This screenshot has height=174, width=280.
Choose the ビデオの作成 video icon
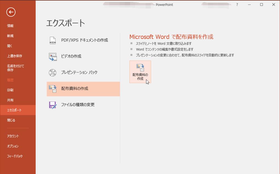[x=52, y=56]
